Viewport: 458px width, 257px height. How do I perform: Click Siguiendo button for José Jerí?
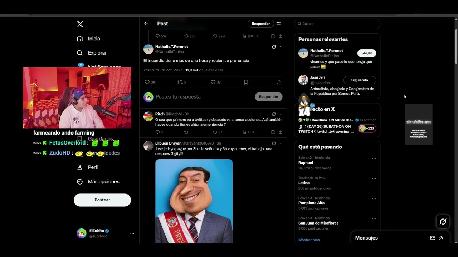[x=360, y=80]
